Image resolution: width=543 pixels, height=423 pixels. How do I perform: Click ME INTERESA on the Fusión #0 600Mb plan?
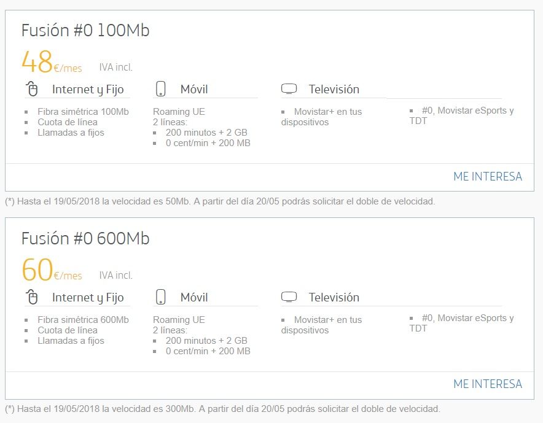487,383
